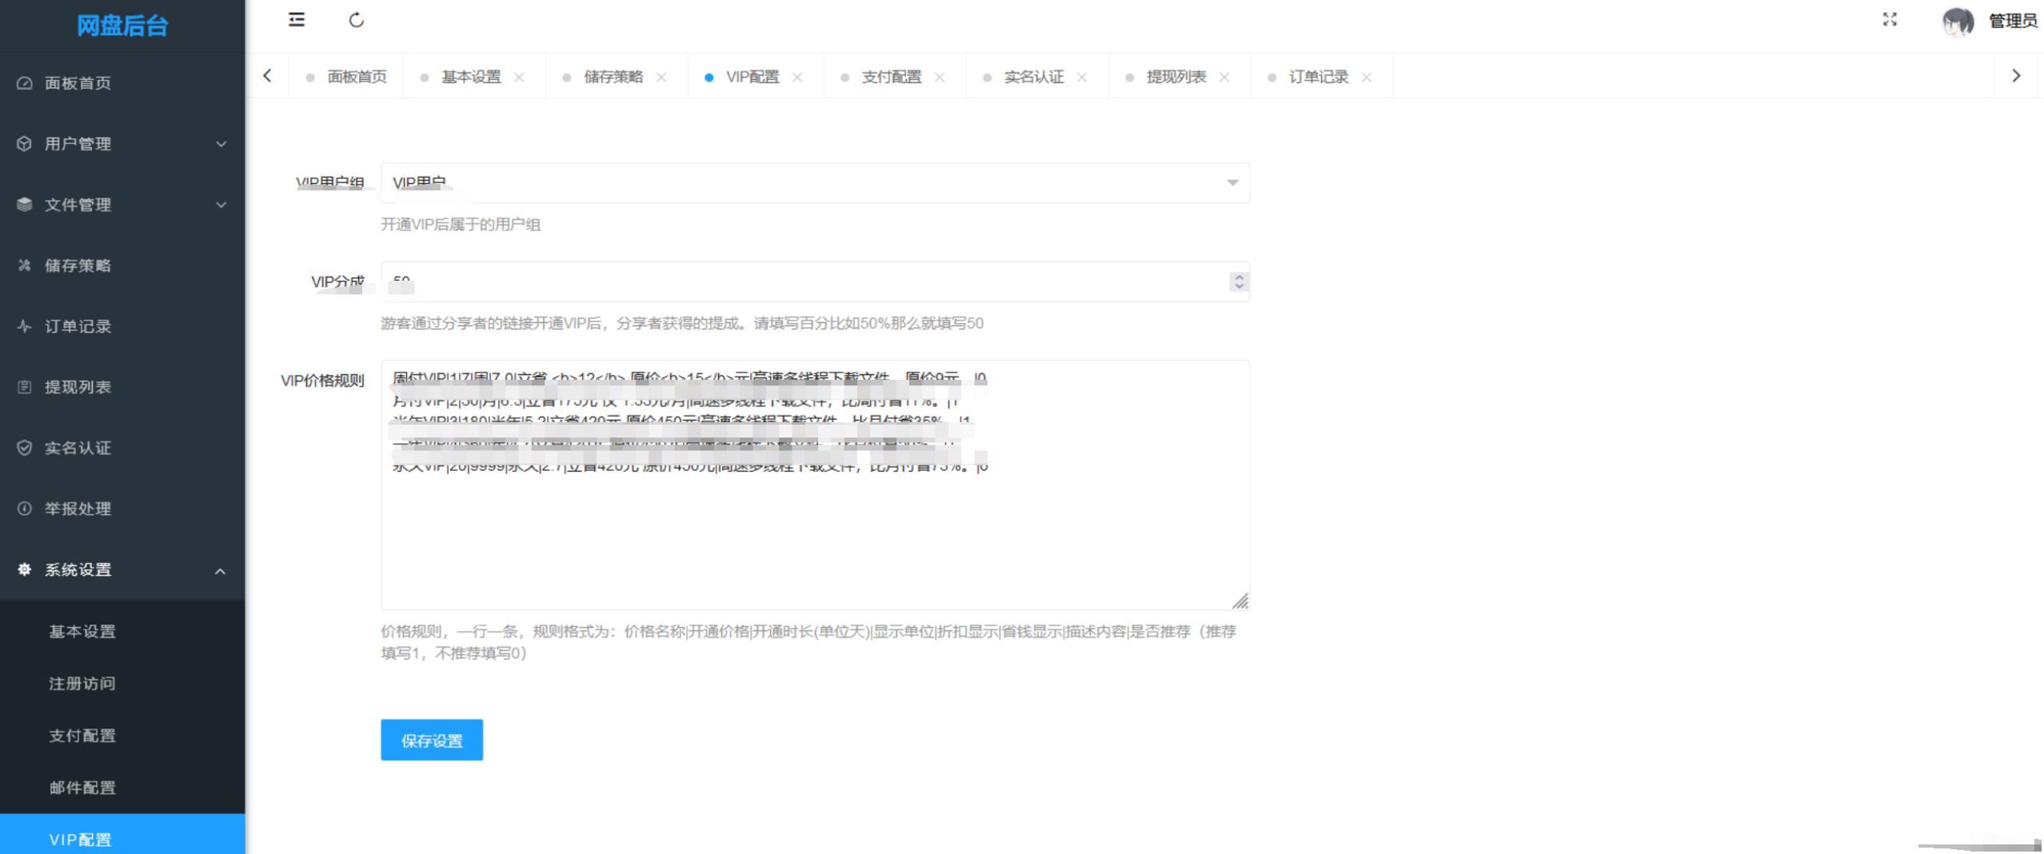The height and width of the screenshot is (854, 2044).
Task: Select 支付配置 submenu item
Action: (122, 736)
